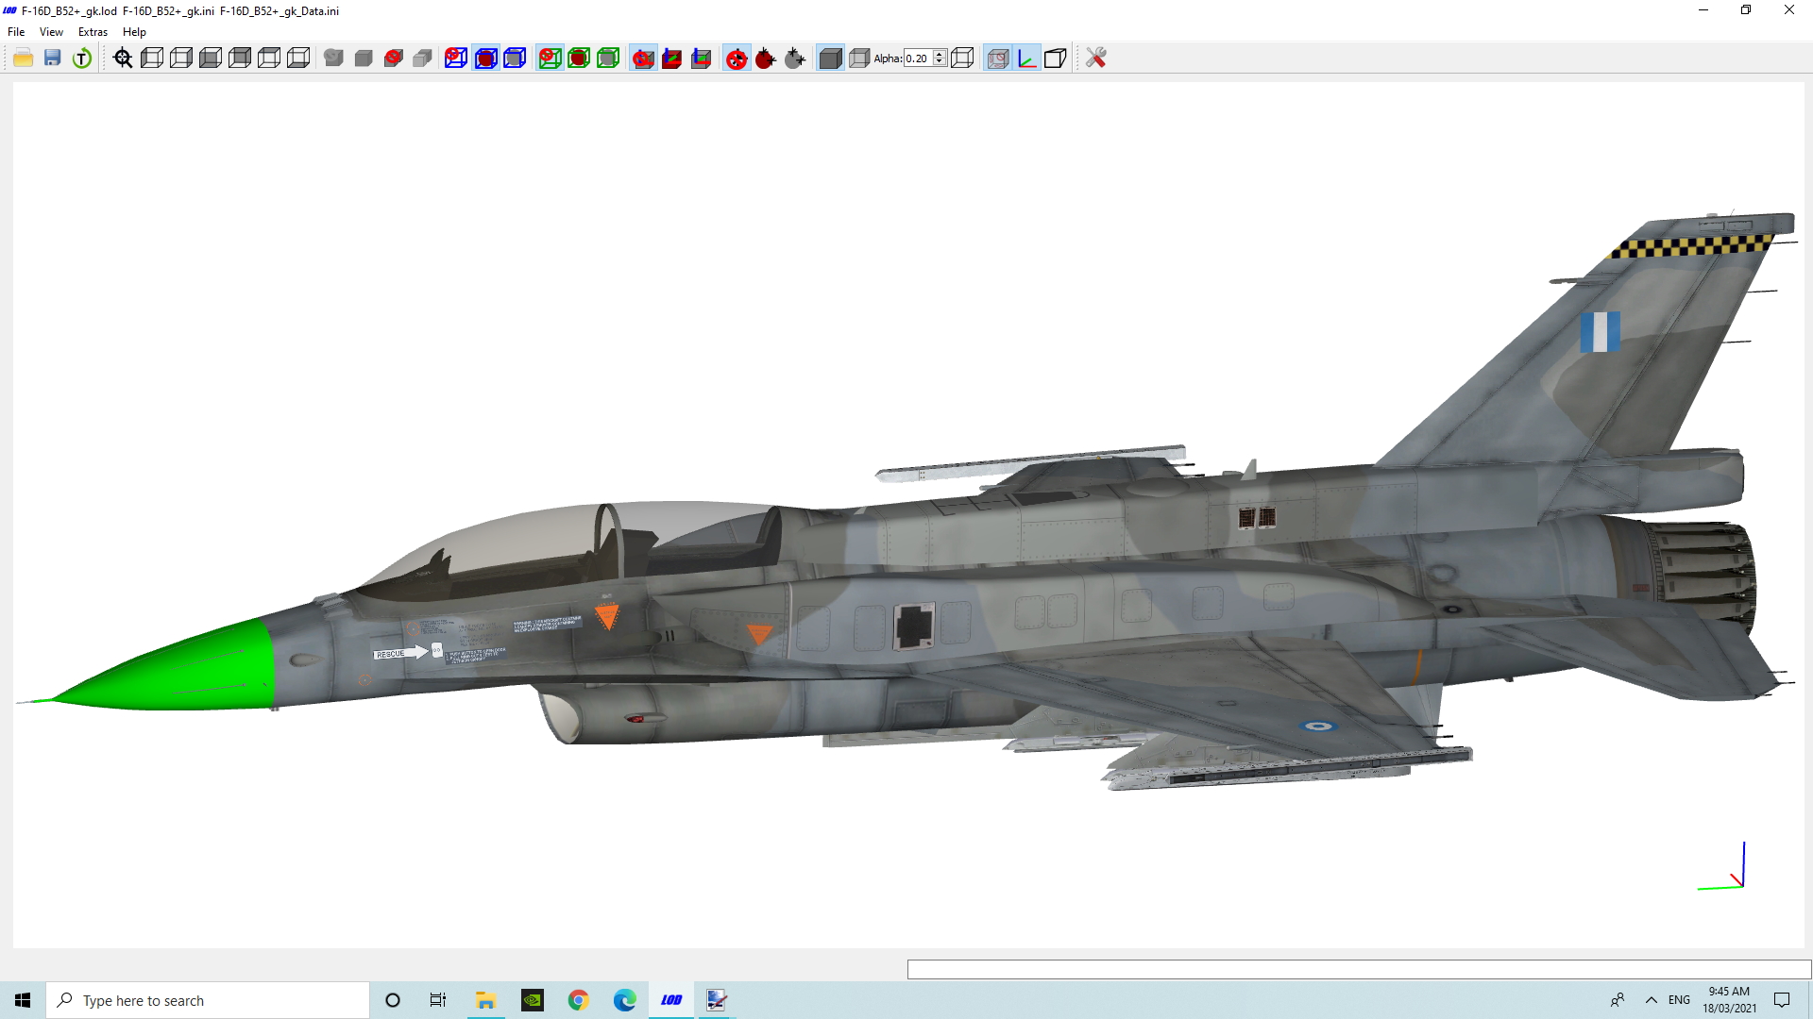Image resolution: width=1813 pixels, height=1019 pixels.
Task: Toggle green wireframe cube with red sphere
Action: tap(579, 58)
